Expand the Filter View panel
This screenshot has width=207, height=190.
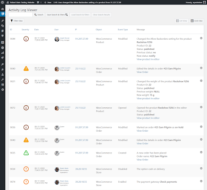point(17,21)
